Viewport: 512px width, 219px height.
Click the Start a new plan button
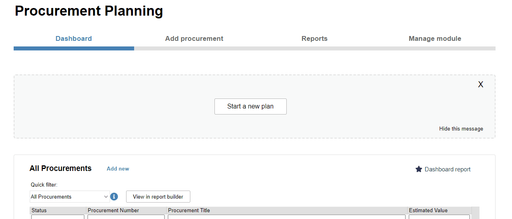(x=251, y=106)
